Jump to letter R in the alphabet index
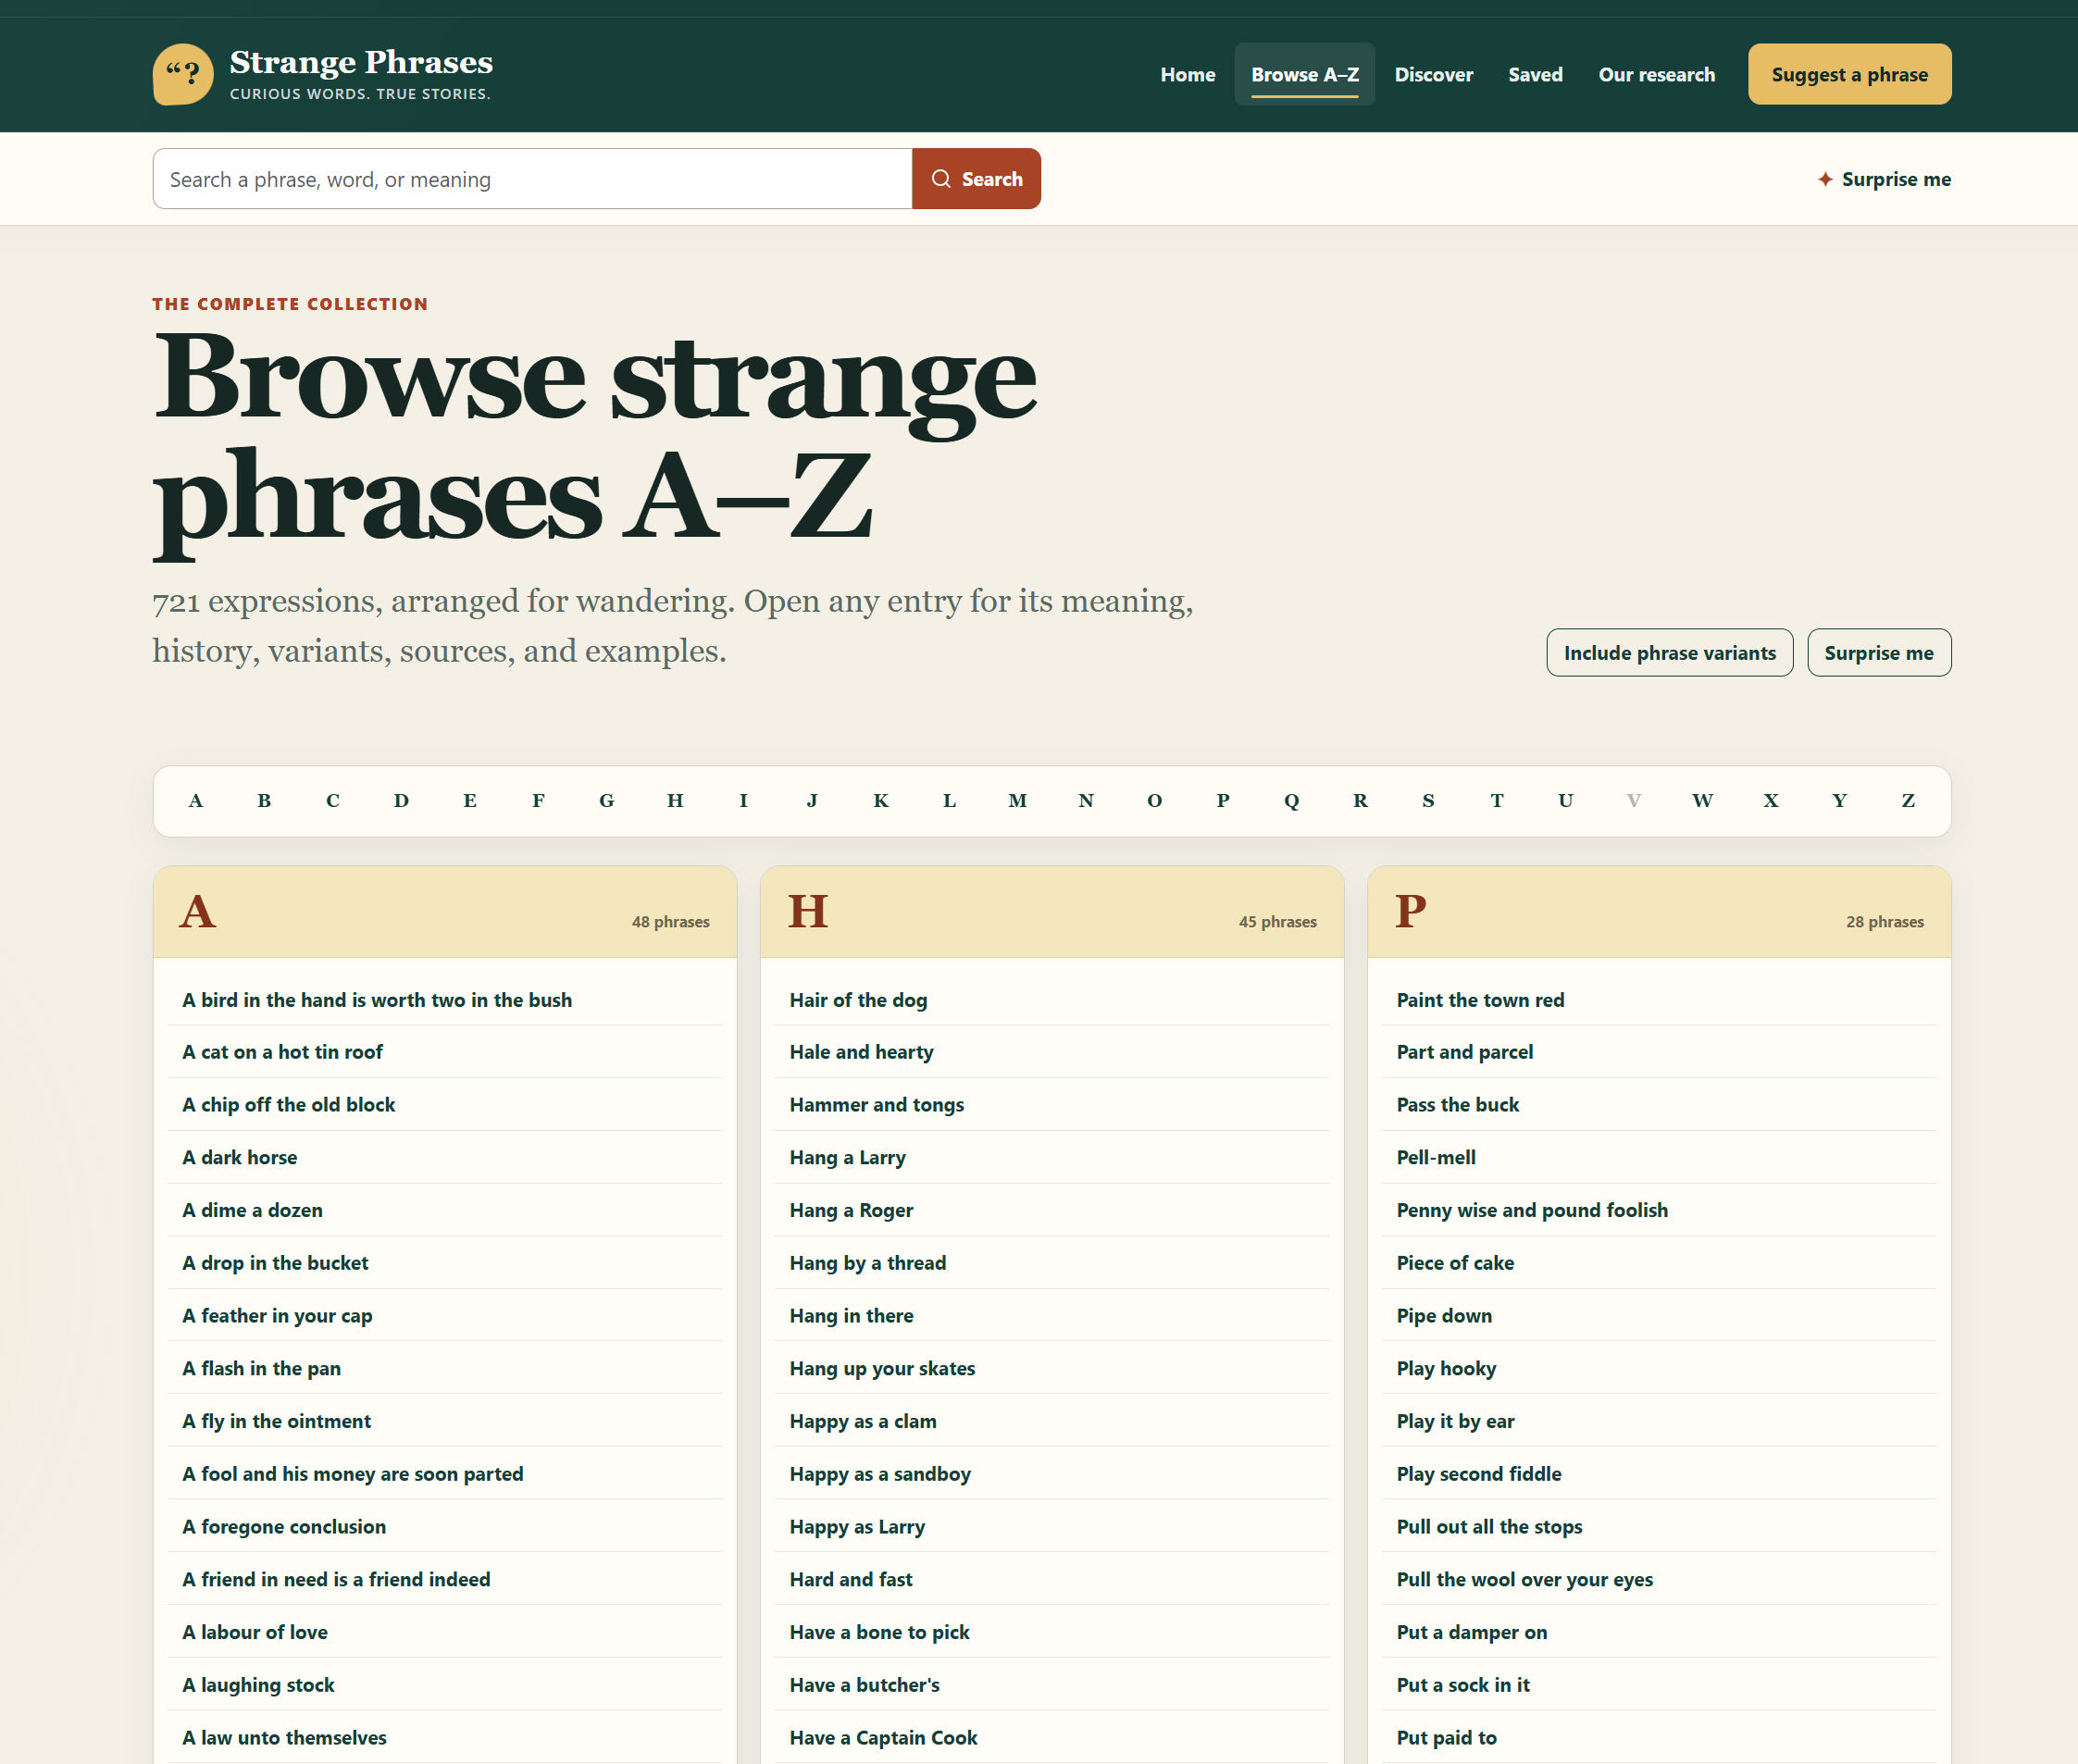Viewport: 2078px width, 1764px height. [x=1360, y=801]
